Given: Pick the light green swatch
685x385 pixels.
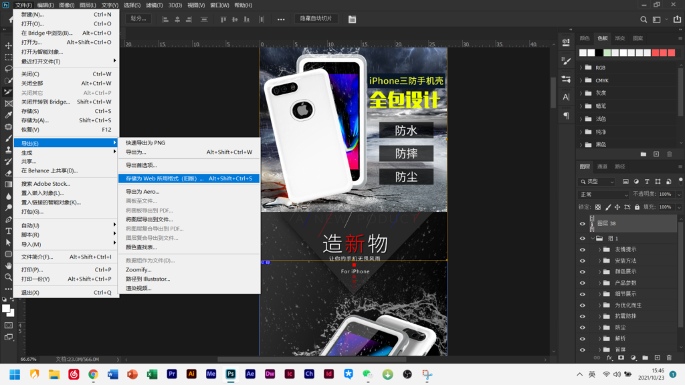Looking at the screenshot, I should click(607, 53).
